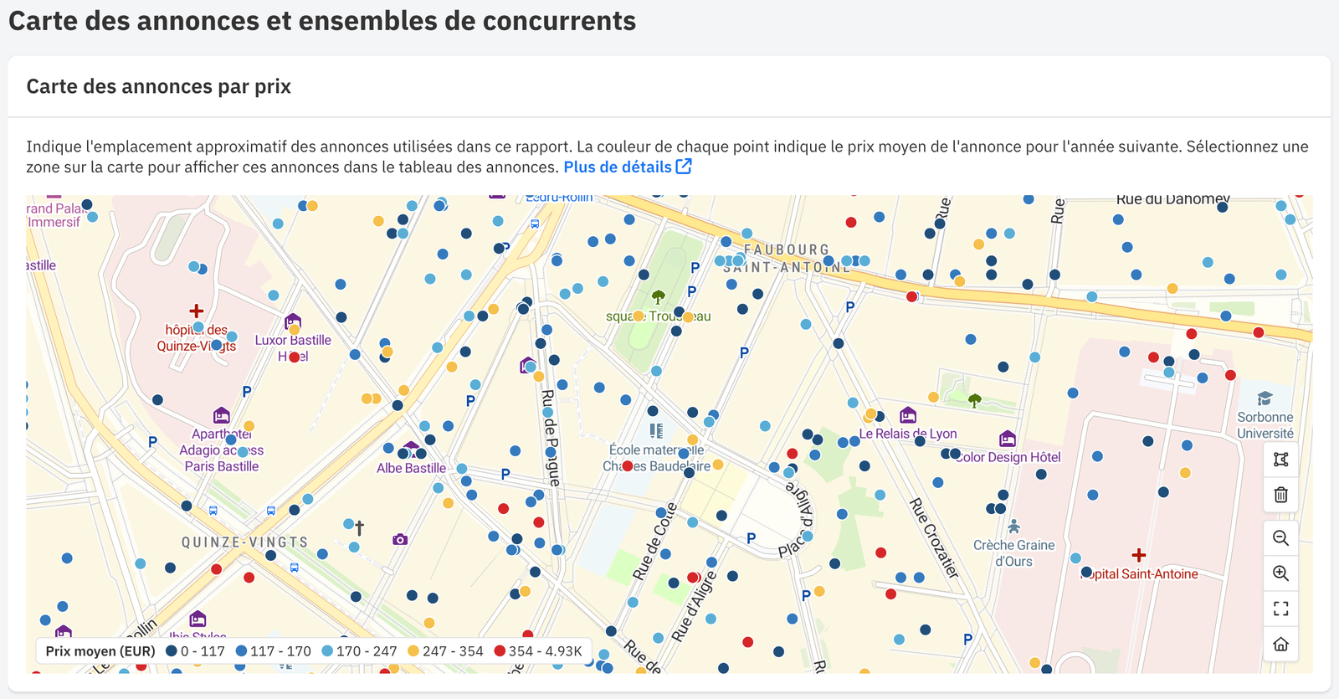This screenshot has height=699, width=1339.
Task: Click the QUINZE-VINGTS district label
Action: pos(245,542)
